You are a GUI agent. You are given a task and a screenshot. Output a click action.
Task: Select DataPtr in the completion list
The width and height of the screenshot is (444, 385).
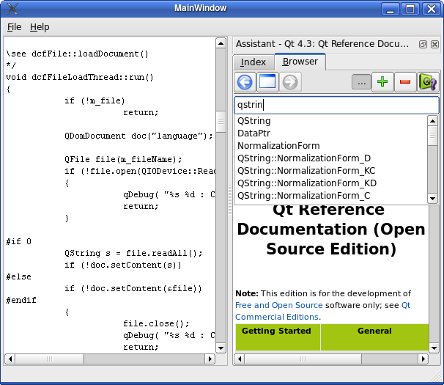pyautogui.click(x=330, y=133)
